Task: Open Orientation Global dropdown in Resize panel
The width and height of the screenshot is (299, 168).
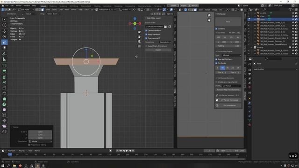Action: [40, 141]
